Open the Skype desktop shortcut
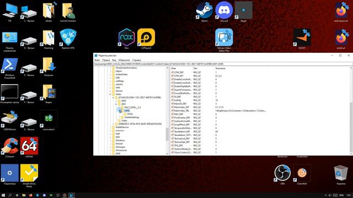This screenshot has height=198, width=353. tap(243, 10)
